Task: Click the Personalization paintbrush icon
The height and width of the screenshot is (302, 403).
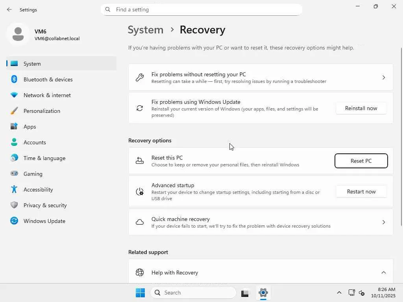Action: [x=14, y=110]
